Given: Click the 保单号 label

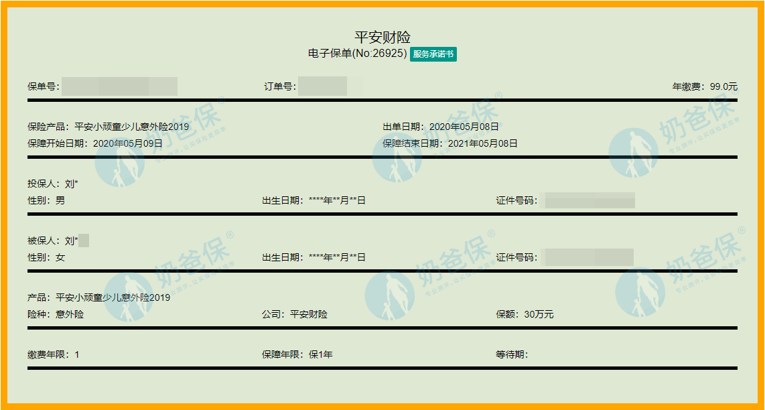Looking at the screenshot, I should tap(44, 87).
